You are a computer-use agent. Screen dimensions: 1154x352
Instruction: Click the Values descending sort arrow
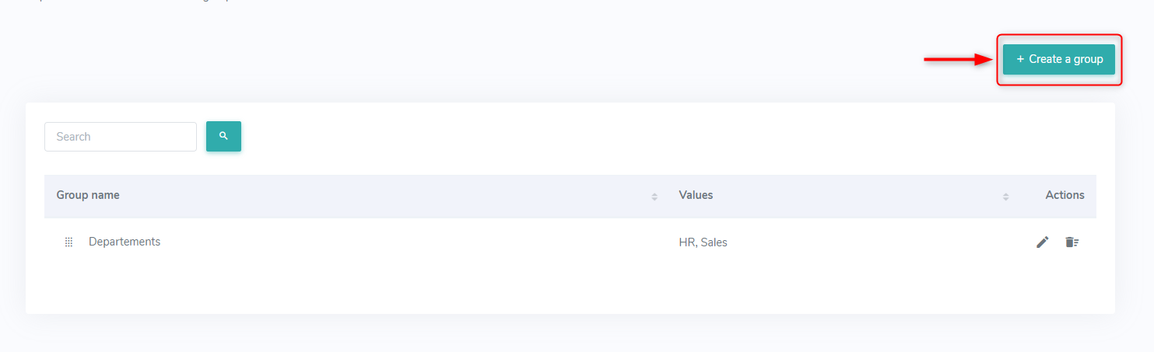pyautogui.click(x=1006, y=199)
